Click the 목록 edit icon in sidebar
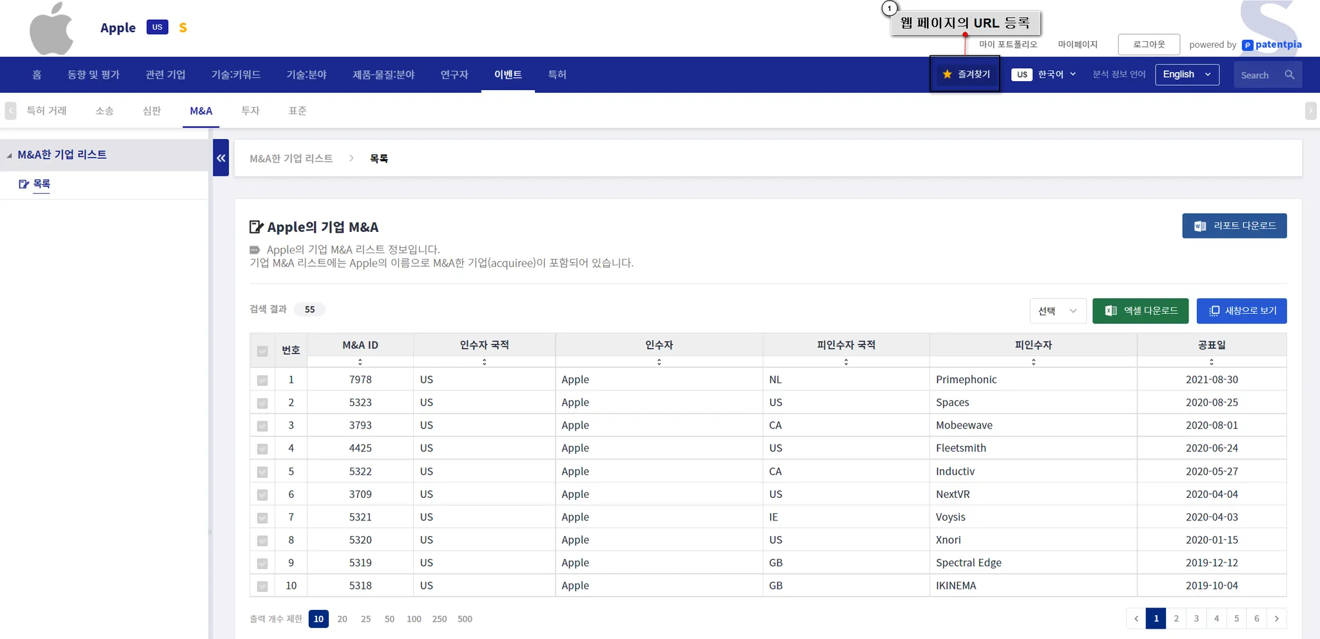 [x=24, y=184]
